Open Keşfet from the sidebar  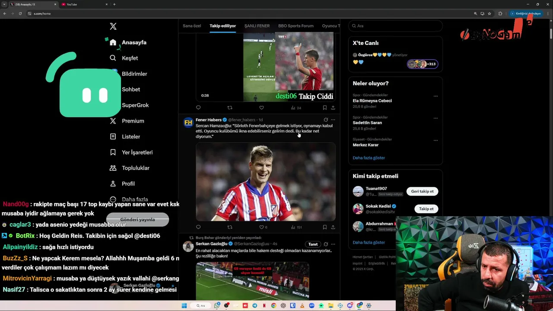(x=124, y=58)
